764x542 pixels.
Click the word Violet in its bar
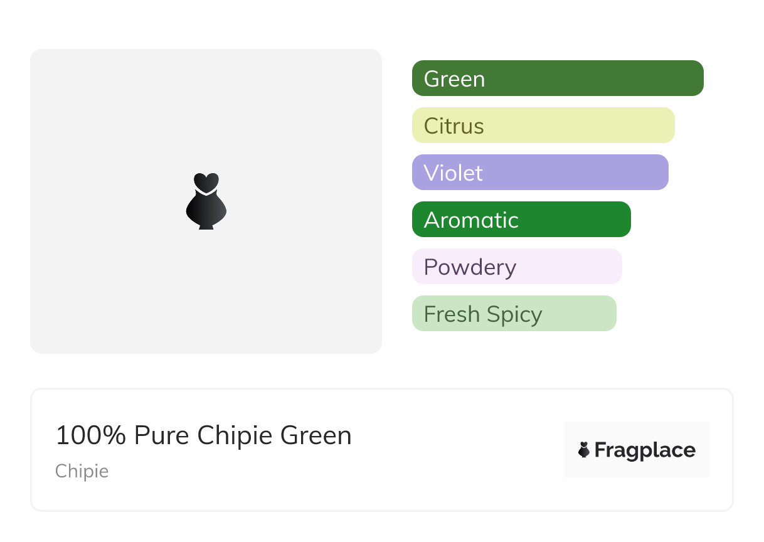[x=453, y=173]
